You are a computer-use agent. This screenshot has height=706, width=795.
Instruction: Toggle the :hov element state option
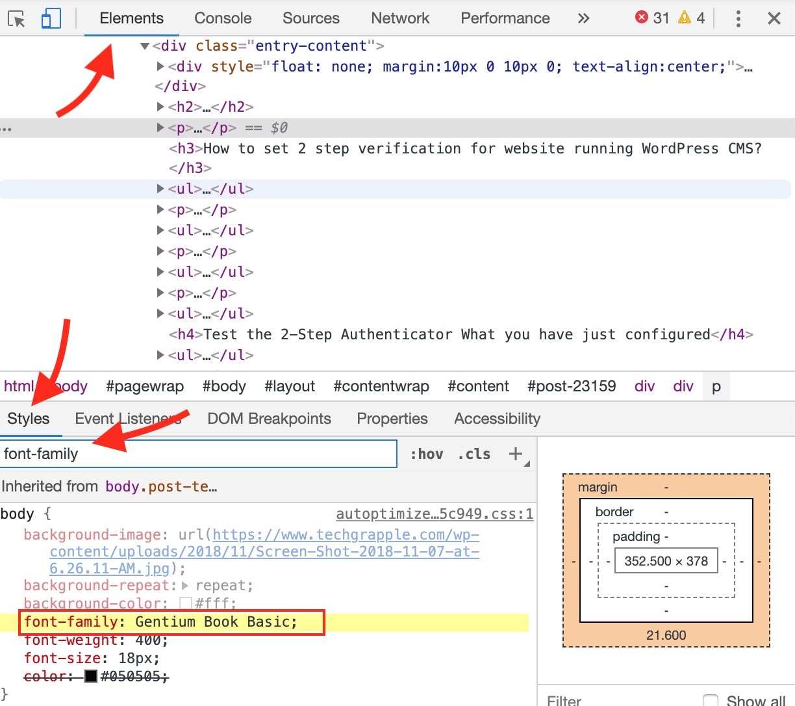coord(426,454)
